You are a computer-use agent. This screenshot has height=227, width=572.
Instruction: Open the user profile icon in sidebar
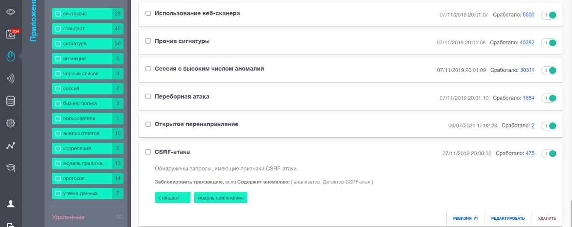11,204
